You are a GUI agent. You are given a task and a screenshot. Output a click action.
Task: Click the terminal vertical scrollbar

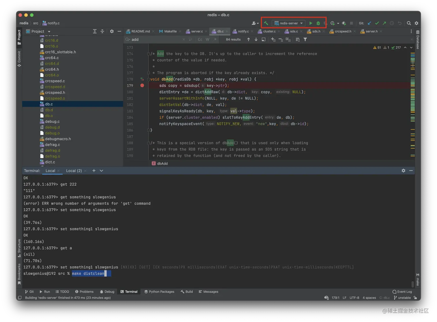[x=412, y=284]
